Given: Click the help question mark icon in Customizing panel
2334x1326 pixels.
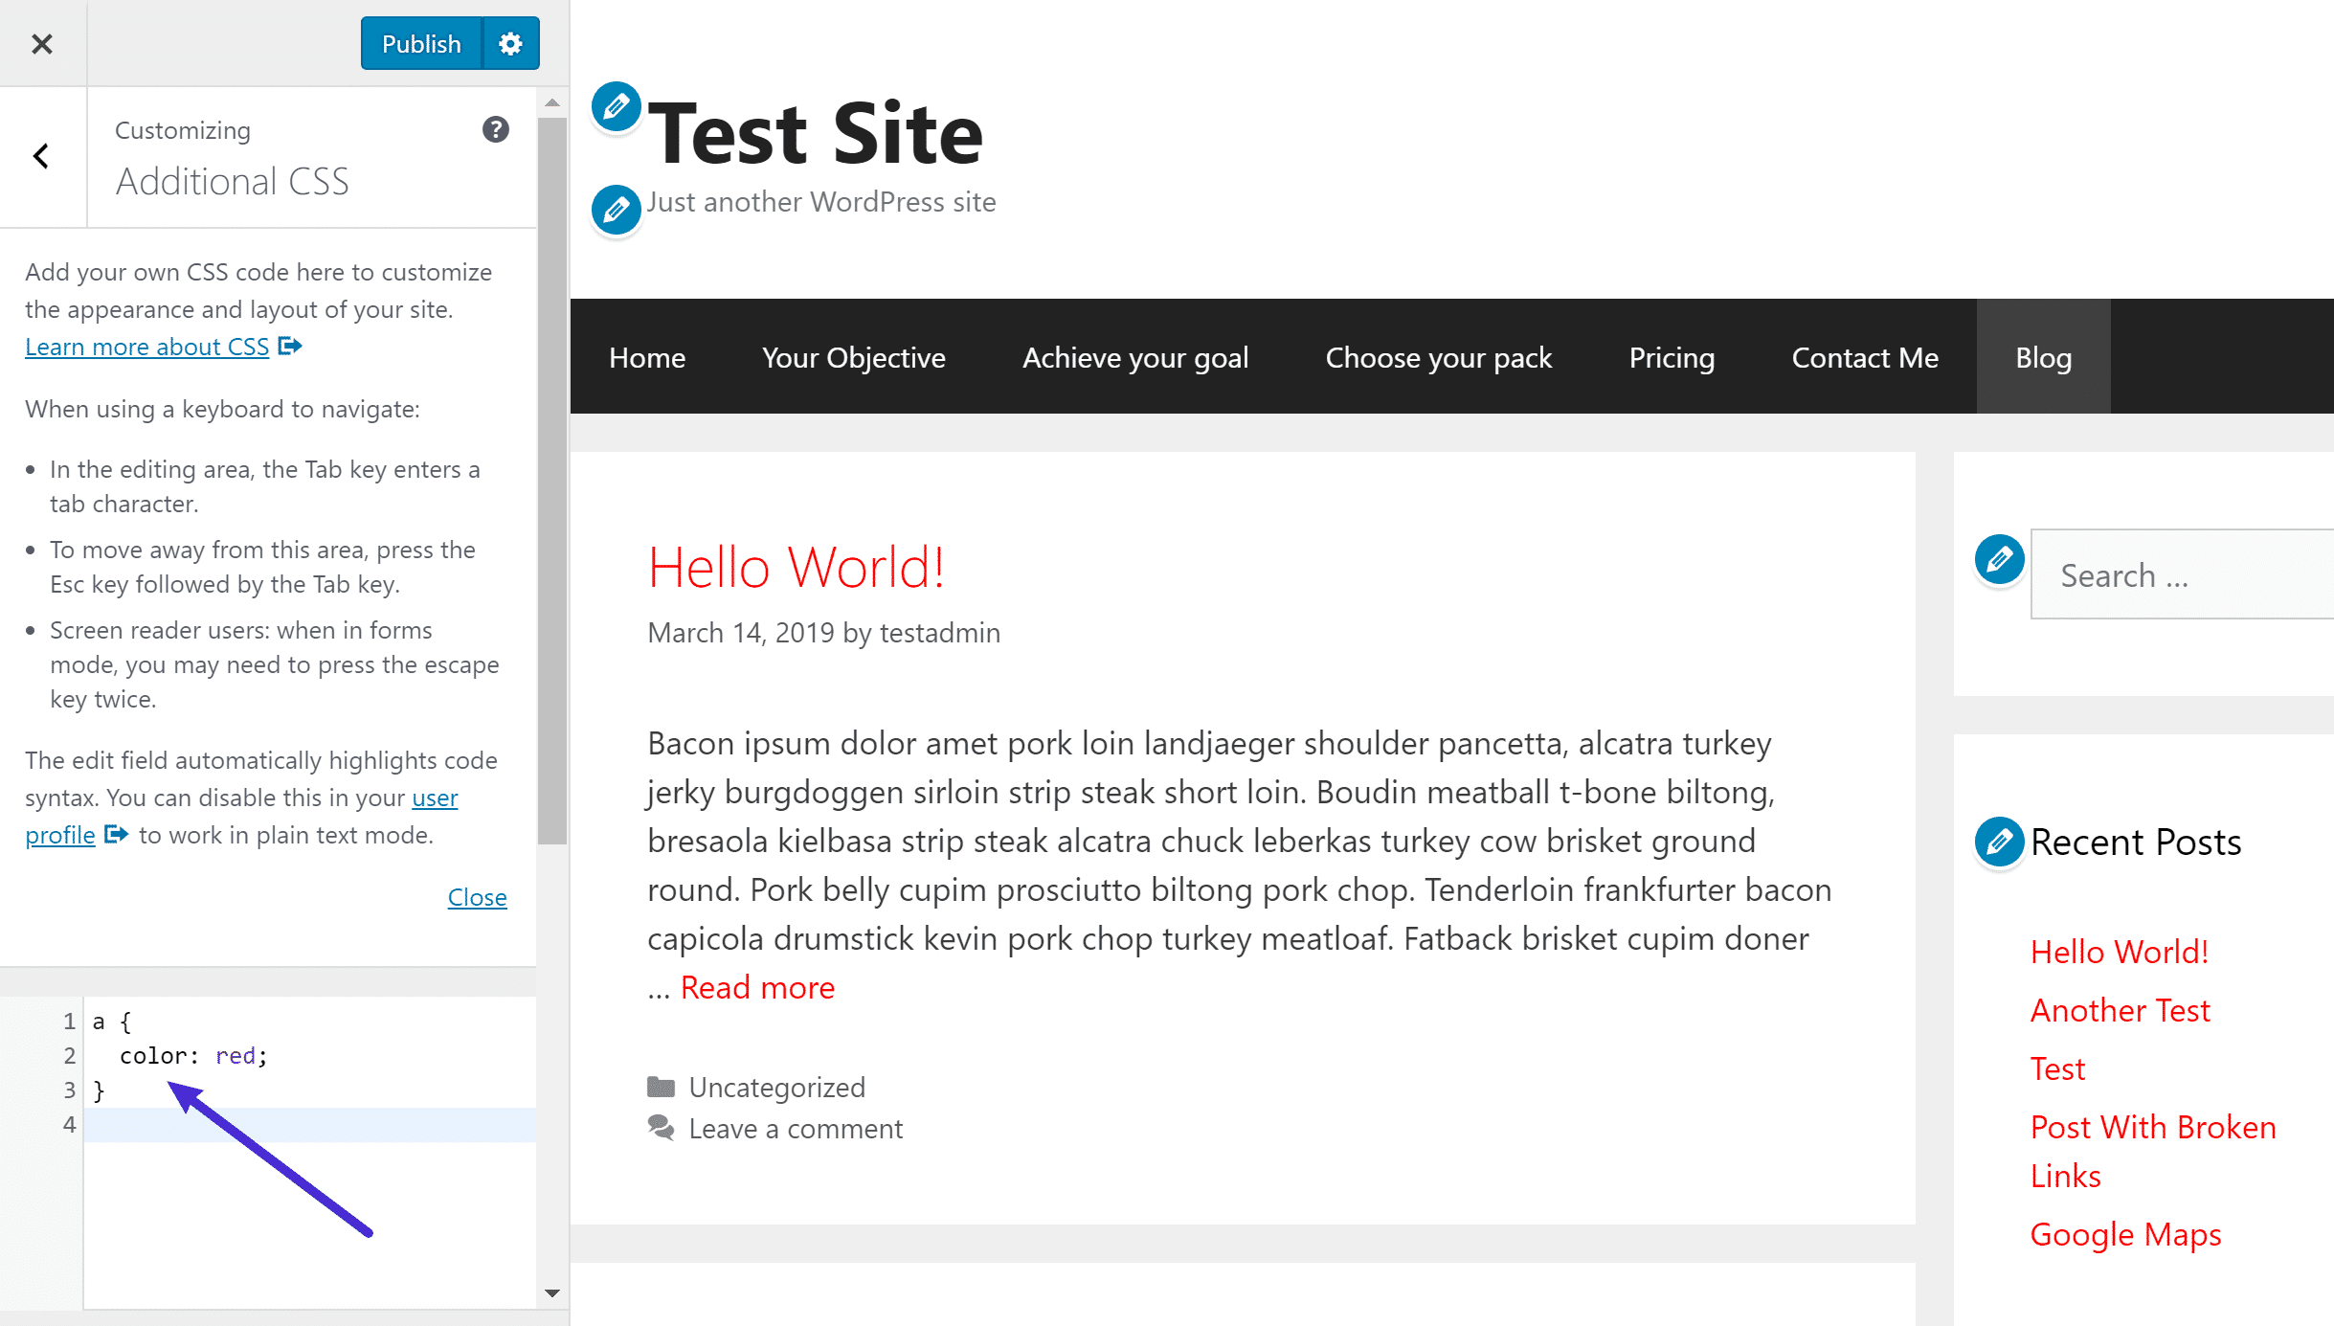Looking at the screenshot, I should [x=494, y=128].
